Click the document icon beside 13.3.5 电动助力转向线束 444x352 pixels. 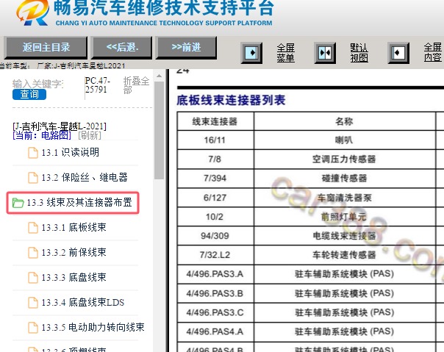[x=33, y=328]
